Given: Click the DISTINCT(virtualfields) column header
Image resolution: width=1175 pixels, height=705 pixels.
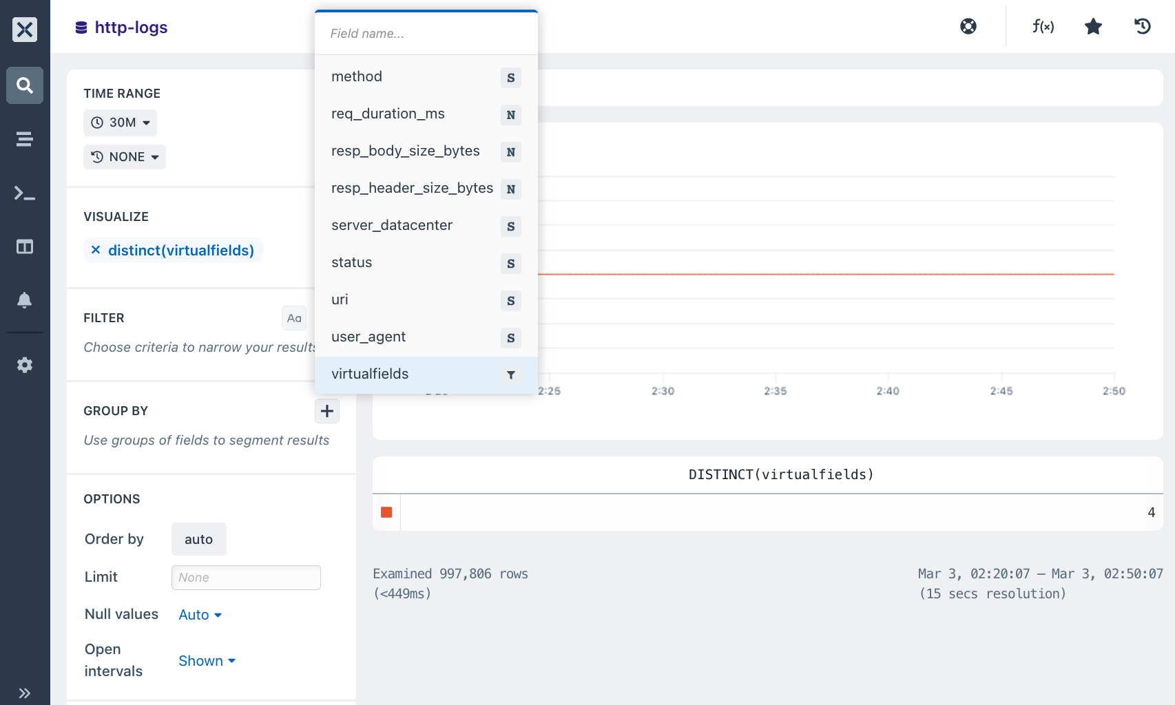Looking at the screenshot, I should tap(781, 474).
